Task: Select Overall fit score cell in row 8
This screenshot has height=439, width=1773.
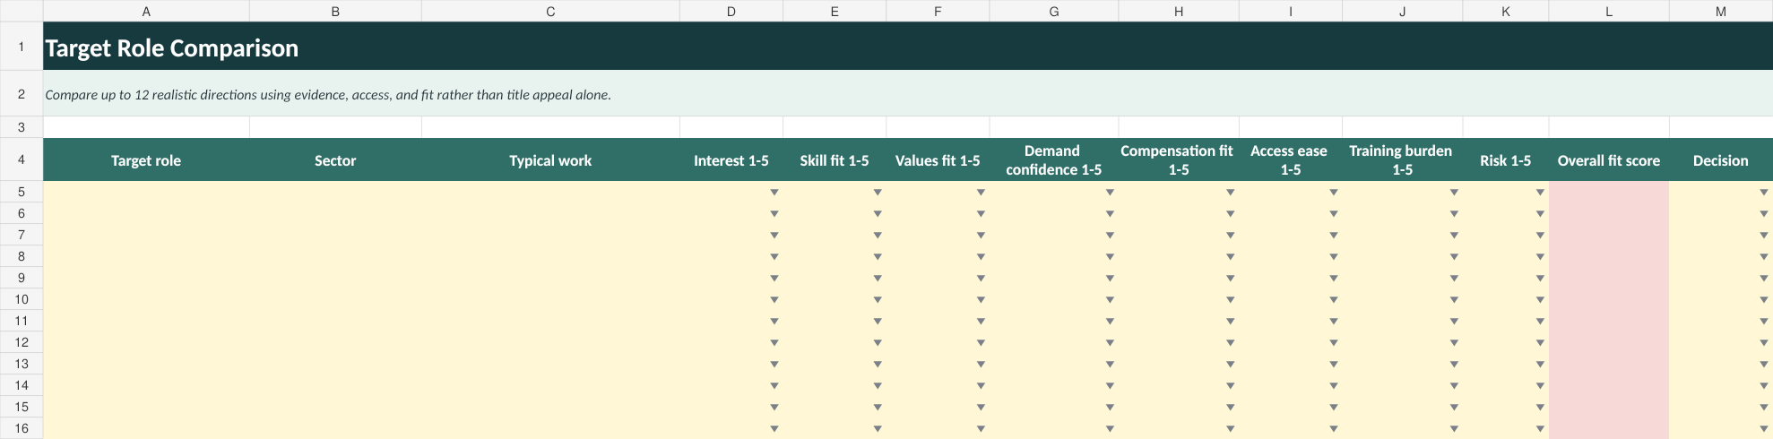Action: pos(1609,256)
